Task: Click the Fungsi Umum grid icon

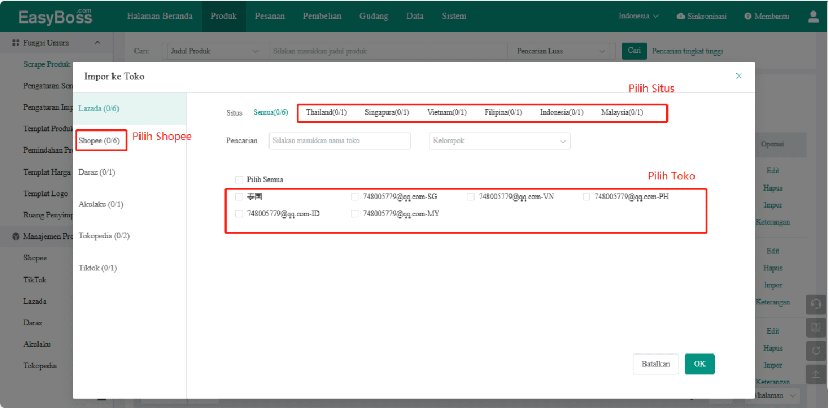Action: pyautogui.click(x=16, y=43)
